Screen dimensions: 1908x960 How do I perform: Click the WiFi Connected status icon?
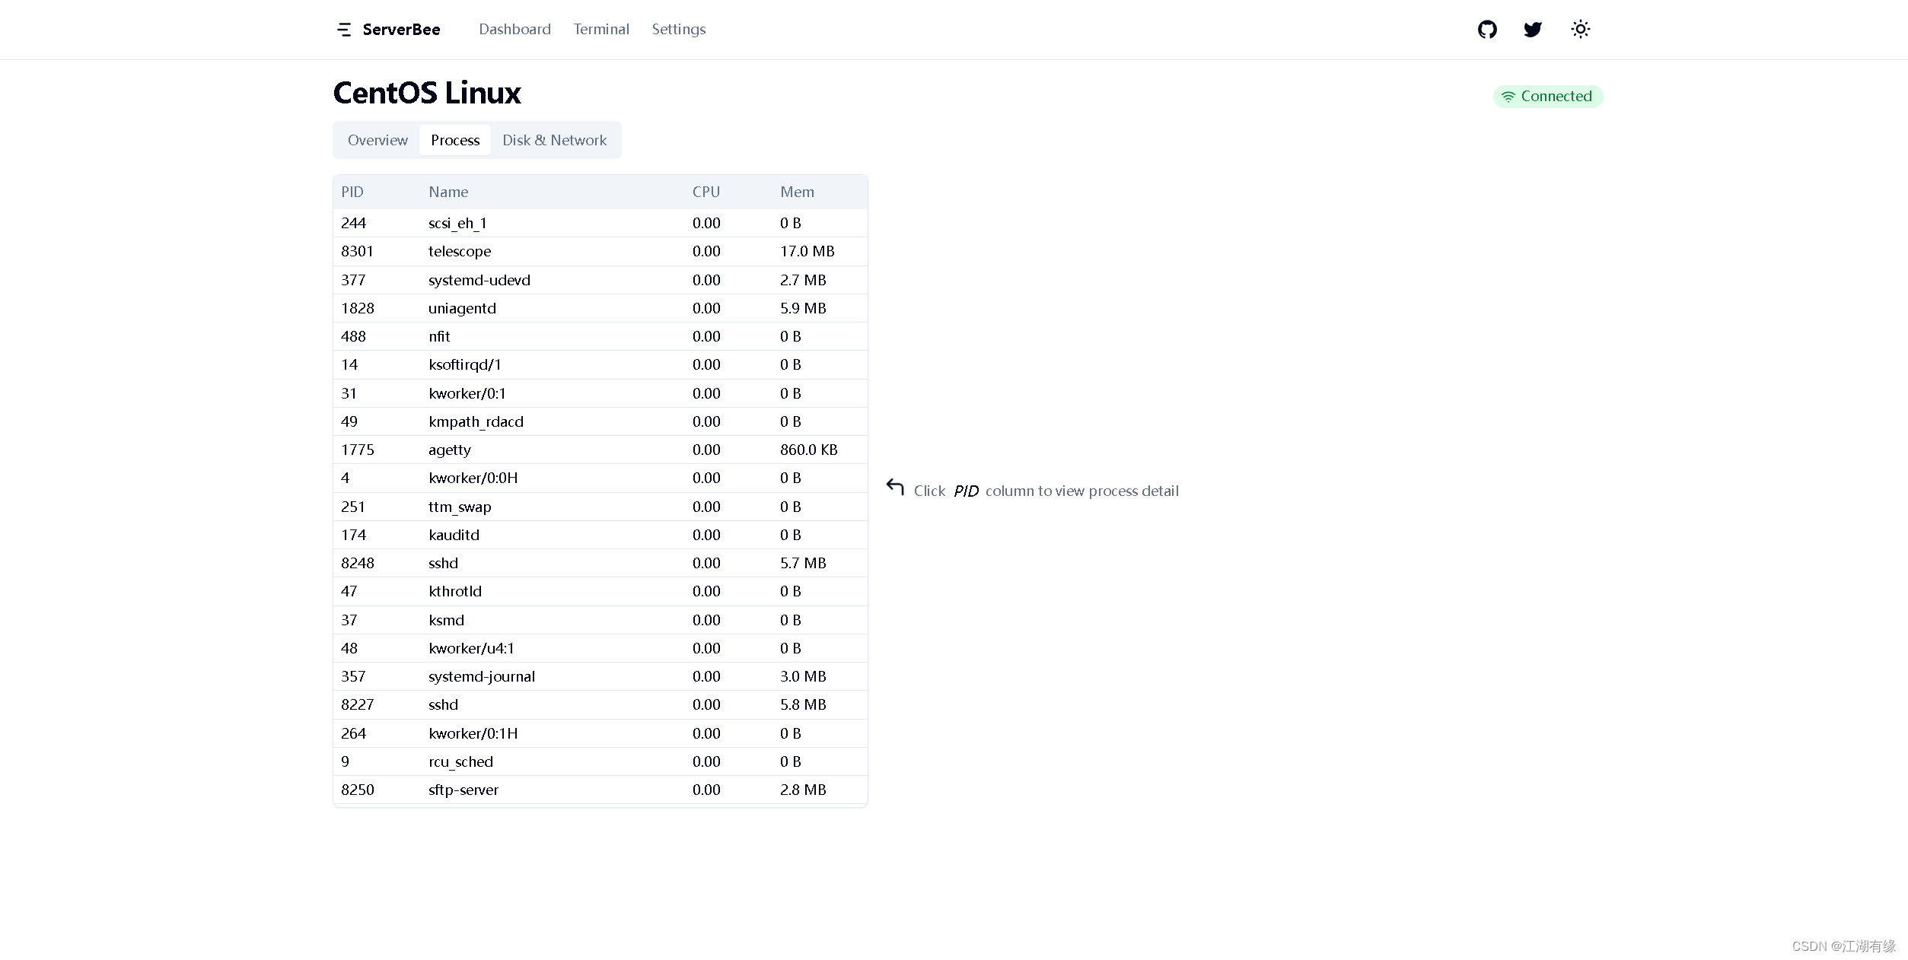[1508, 97]
